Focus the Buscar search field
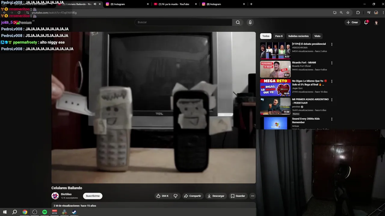Image resolution: width=385 pixels, height=216 pixels. pos(183,22)
